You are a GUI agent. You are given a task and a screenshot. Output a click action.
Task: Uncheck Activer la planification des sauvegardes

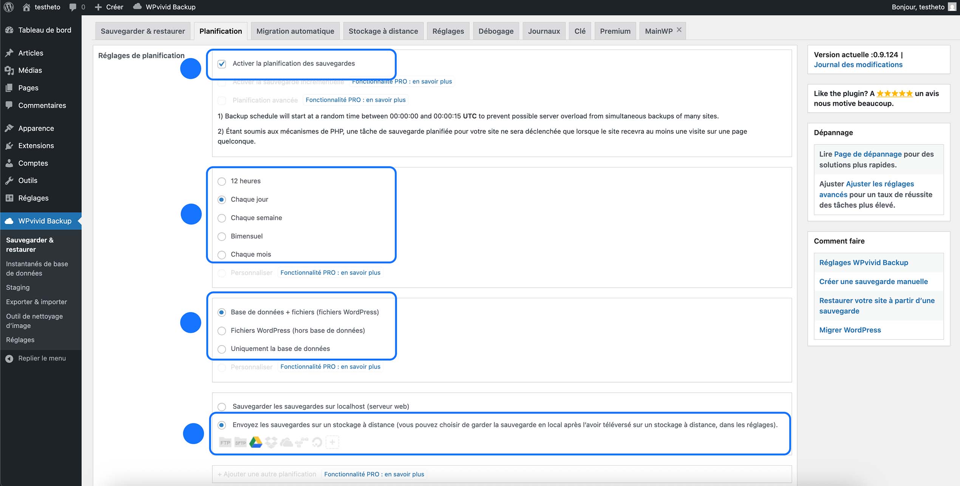pos(222,63)
